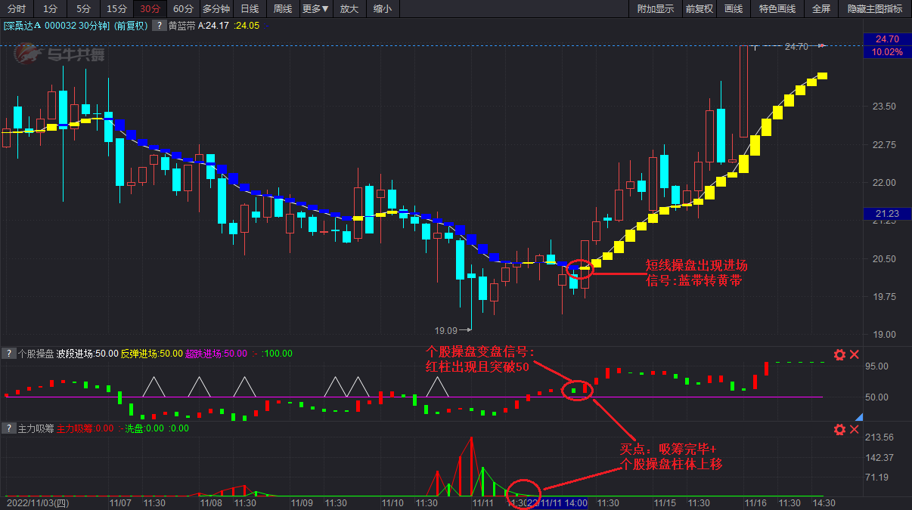Screen dimensions: 912x510
Task: Select the 30分 timeframe tab
Action: coord(150,9)
